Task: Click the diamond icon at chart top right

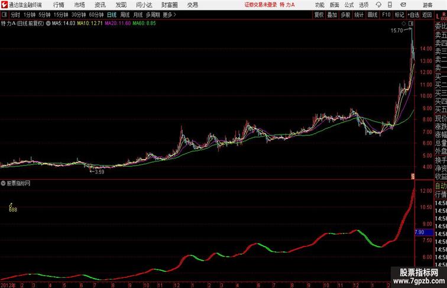Action: [404, 24]
